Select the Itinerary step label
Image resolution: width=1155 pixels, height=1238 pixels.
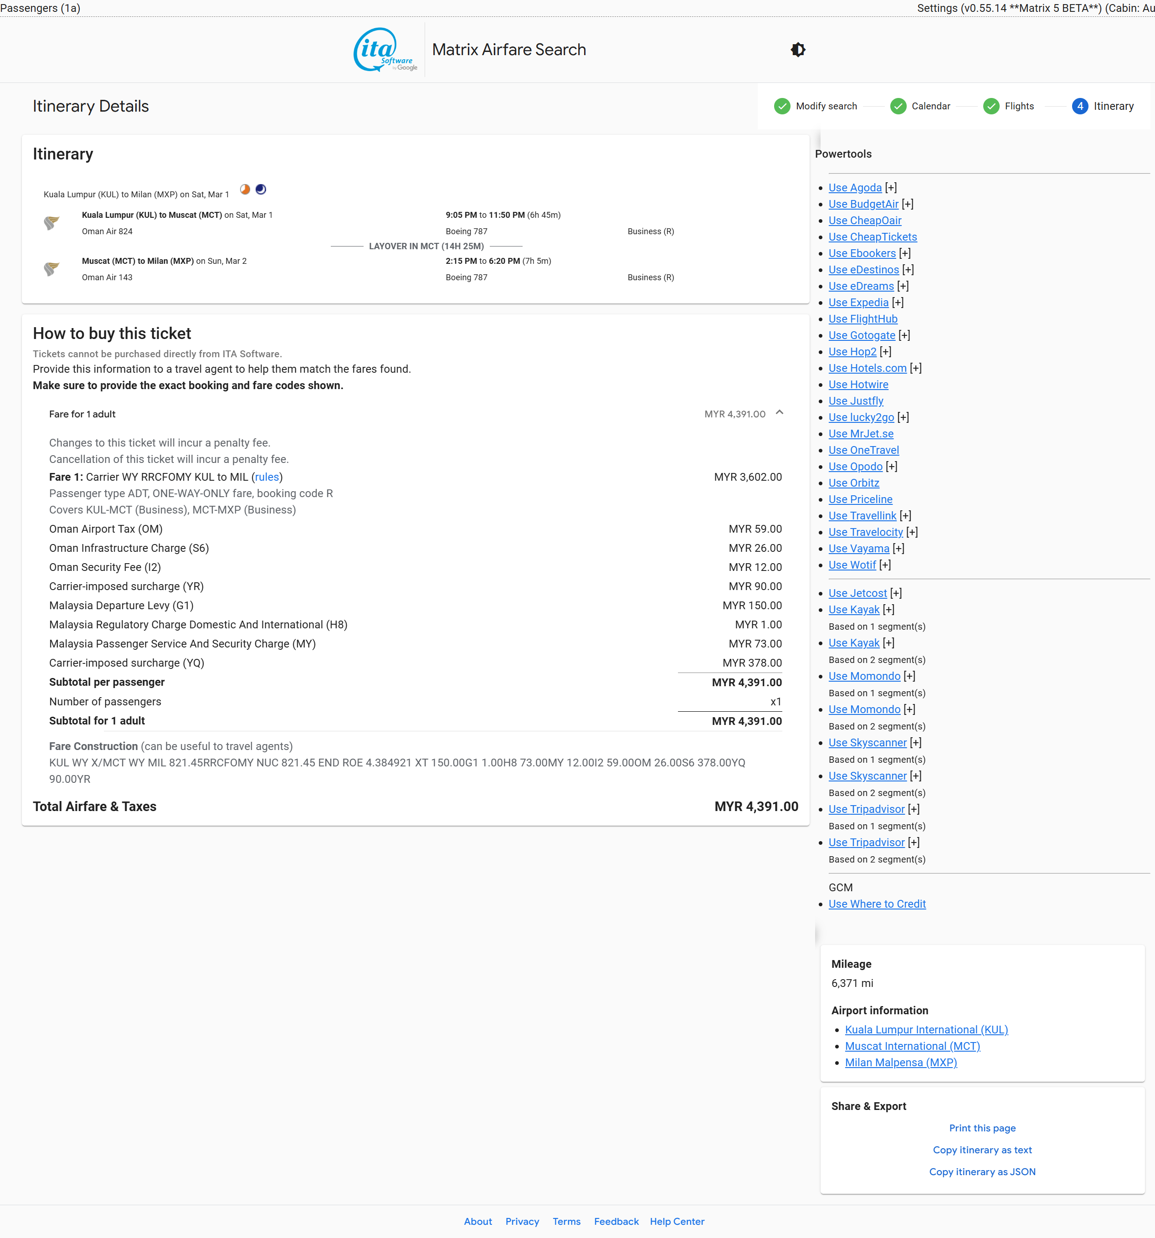pos(1113,107)
